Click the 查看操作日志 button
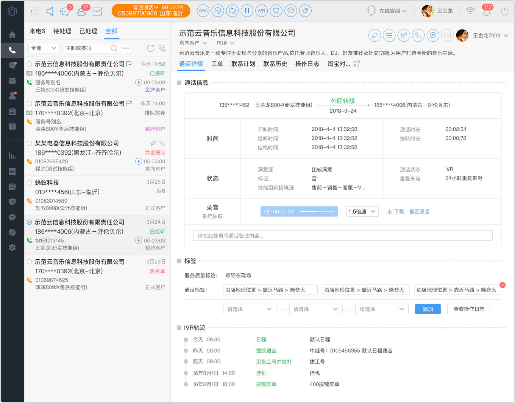This screenshot has height=403, width=515. [x=469, y=309]
